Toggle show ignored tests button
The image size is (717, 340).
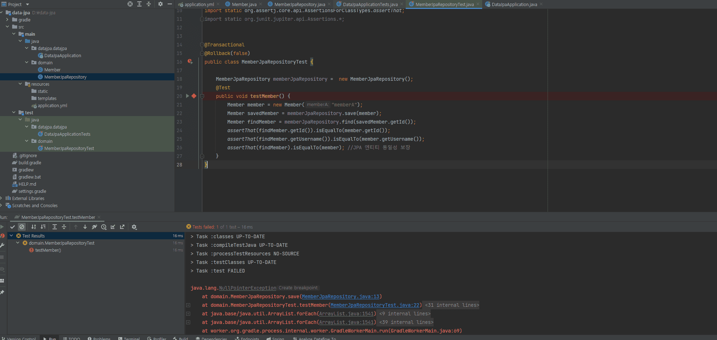[x=22, y=227]
